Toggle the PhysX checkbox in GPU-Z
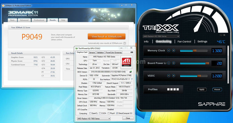This screenshot has width=233, height=123. (109, 113)
